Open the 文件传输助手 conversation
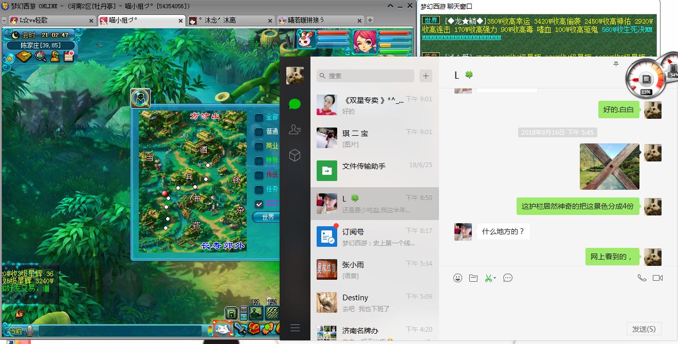This screenshot has height=344, width=678. tap(374, 171)
